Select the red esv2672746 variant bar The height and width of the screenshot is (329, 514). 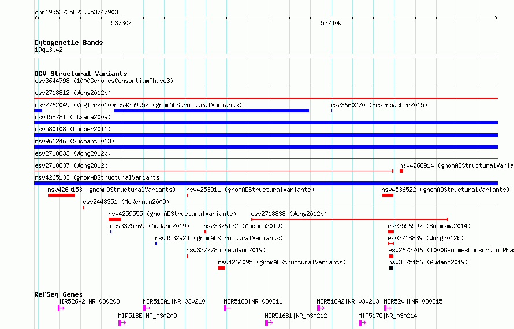click(x=391, y=256)
